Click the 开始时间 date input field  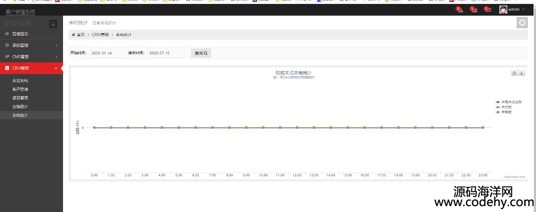[108, 53]
